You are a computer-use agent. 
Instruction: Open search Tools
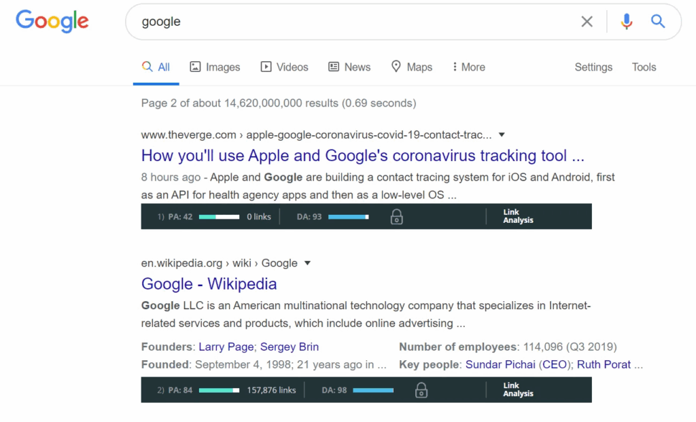(644, 67)
